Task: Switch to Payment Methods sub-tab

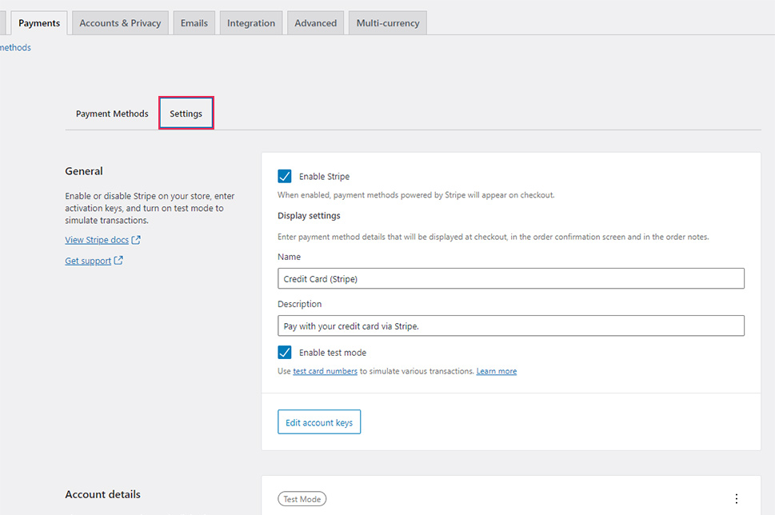Action: pos(112,114)
